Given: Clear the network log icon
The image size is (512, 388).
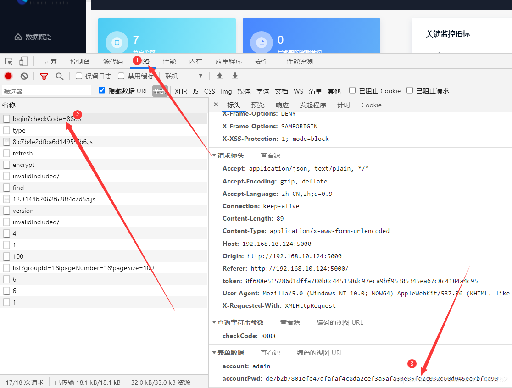Looking at the screenshot, I should [x=24, y=76].
